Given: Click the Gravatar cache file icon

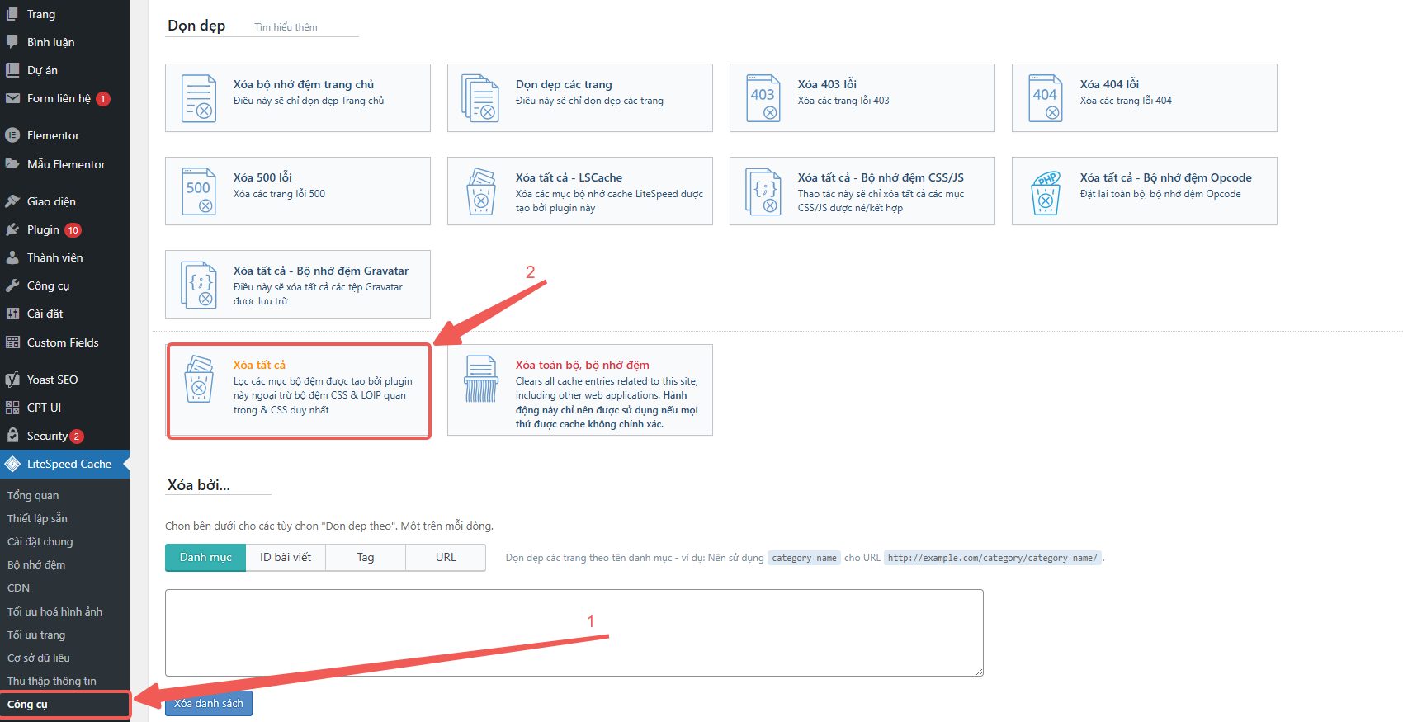Looking at the screenshot, I should click(199, 285).
